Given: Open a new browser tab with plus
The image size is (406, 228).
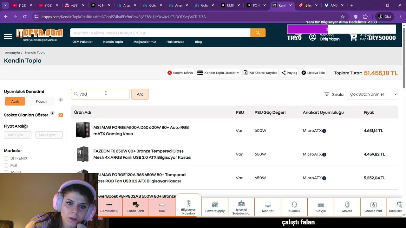Looking at the screenshot, I should [x=352, y=5].
